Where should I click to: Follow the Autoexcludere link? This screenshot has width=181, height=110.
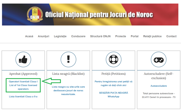click(159, 86)
